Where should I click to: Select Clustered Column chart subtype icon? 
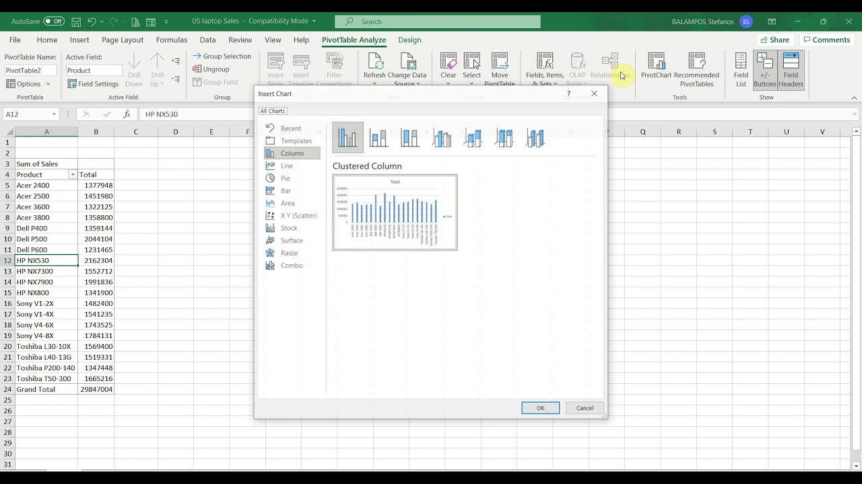tap(347, 137)
